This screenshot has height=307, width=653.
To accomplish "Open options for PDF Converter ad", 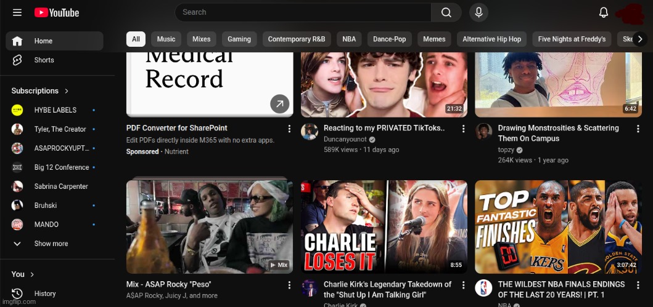I will tap(289, 129).
